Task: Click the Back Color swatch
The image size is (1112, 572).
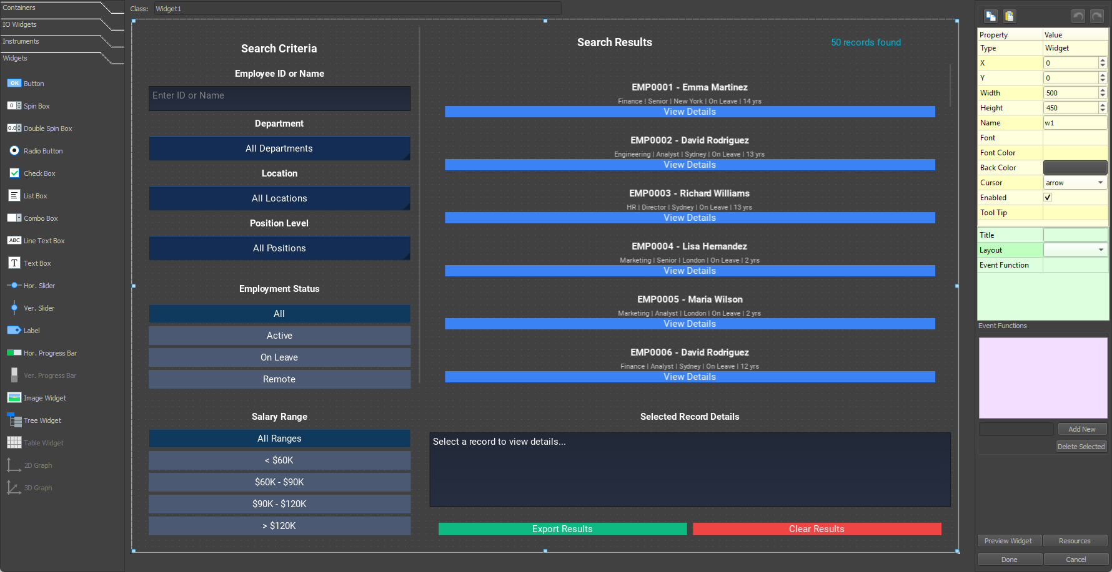Action: 1075,167
